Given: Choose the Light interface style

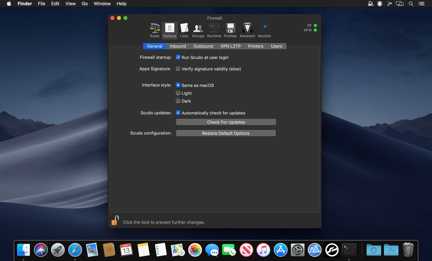Looking at the screenshot, I should [178, 93].
